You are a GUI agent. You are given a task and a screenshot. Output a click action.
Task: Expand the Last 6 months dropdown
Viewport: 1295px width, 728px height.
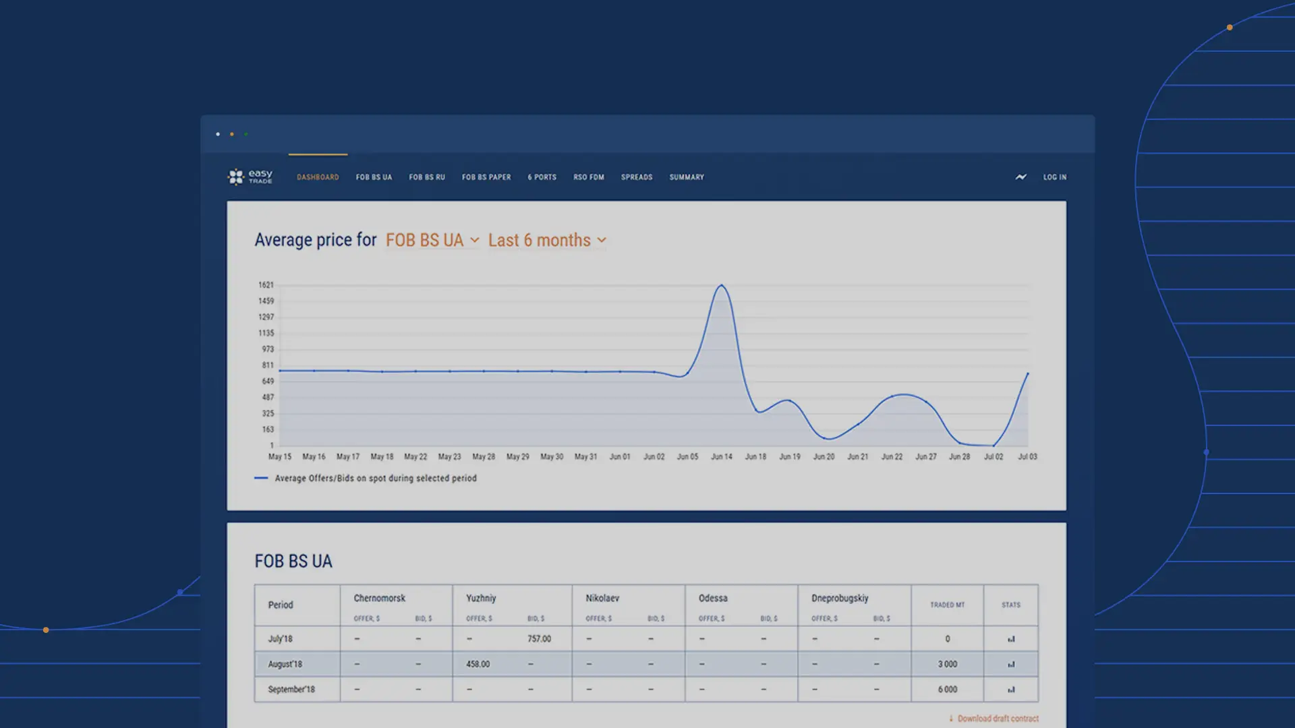(547, 241)
